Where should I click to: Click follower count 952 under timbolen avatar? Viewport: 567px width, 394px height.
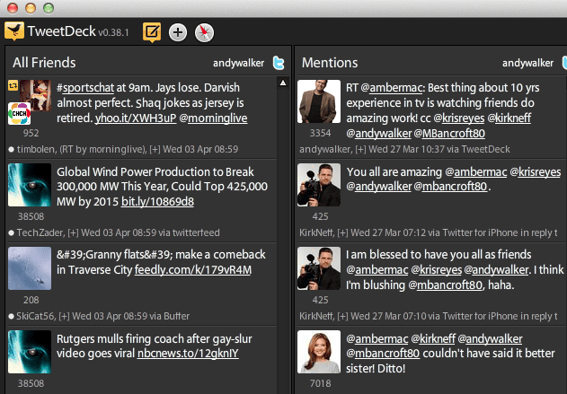click(x=31, y=133)
